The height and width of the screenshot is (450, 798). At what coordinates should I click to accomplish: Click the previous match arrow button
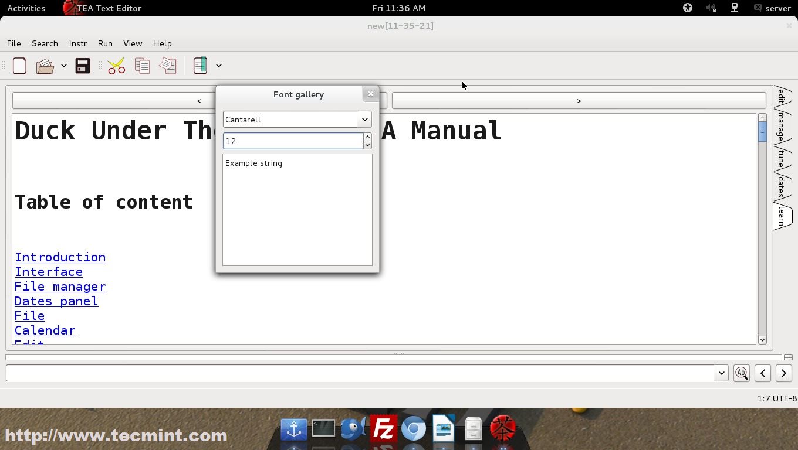[762, 373]
